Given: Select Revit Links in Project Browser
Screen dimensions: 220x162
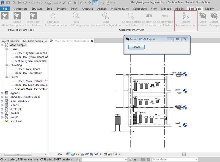Looking at the screenshot, I should (x=16, y=121).
